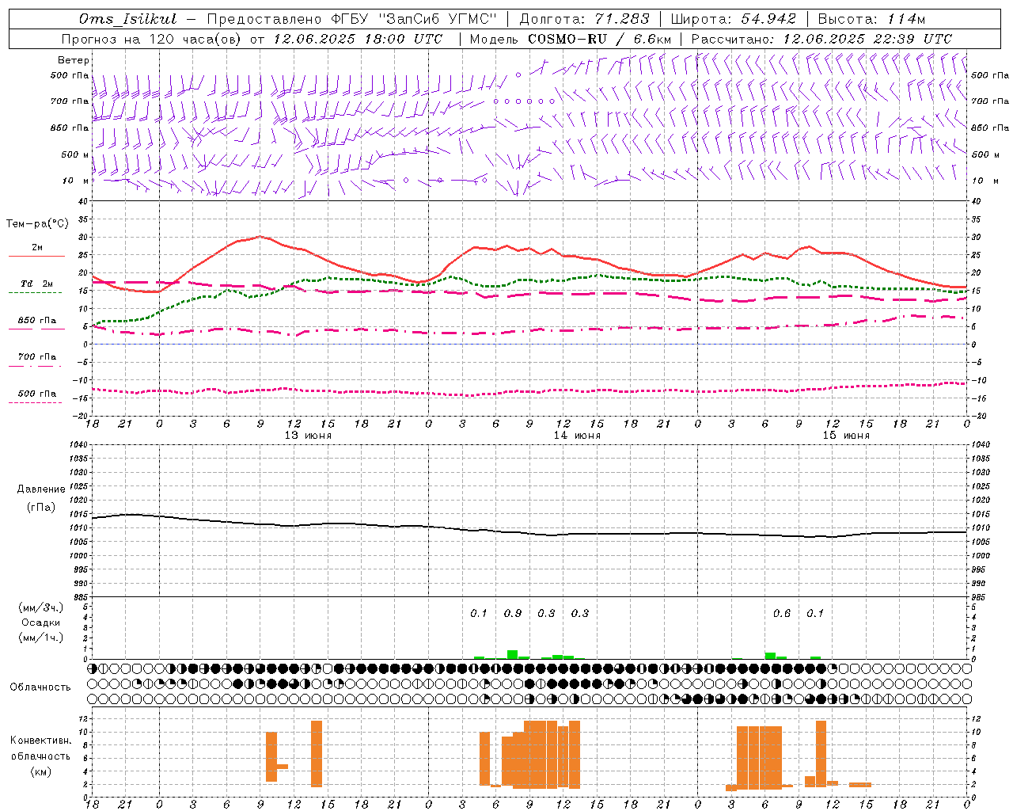Viewport: 1013px width, 811px height.
Task: Select the elevation text Высота: 114м
Action: pyautogui.click(x=871, y=19)
